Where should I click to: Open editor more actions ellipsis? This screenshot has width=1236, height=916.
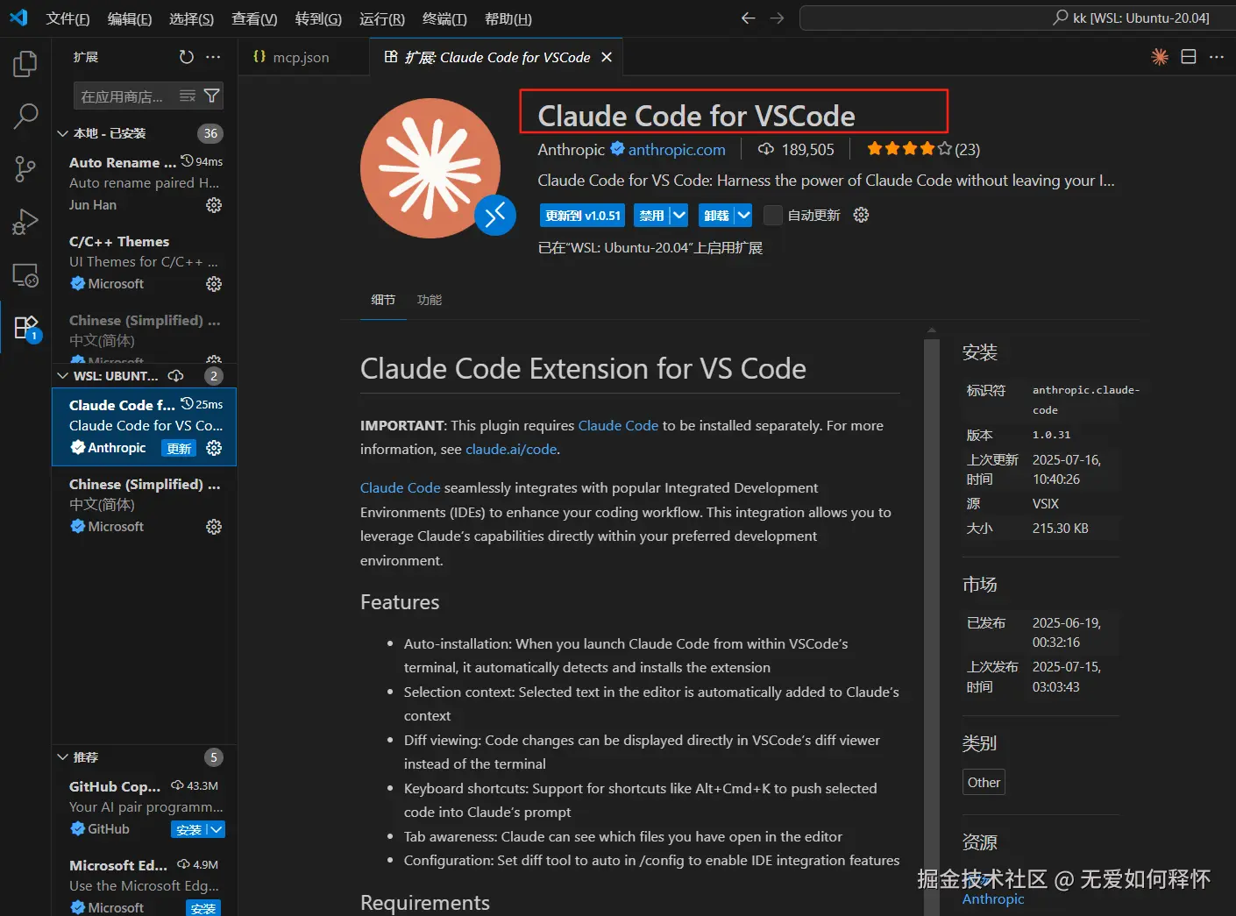click(x=1217, y=57)
